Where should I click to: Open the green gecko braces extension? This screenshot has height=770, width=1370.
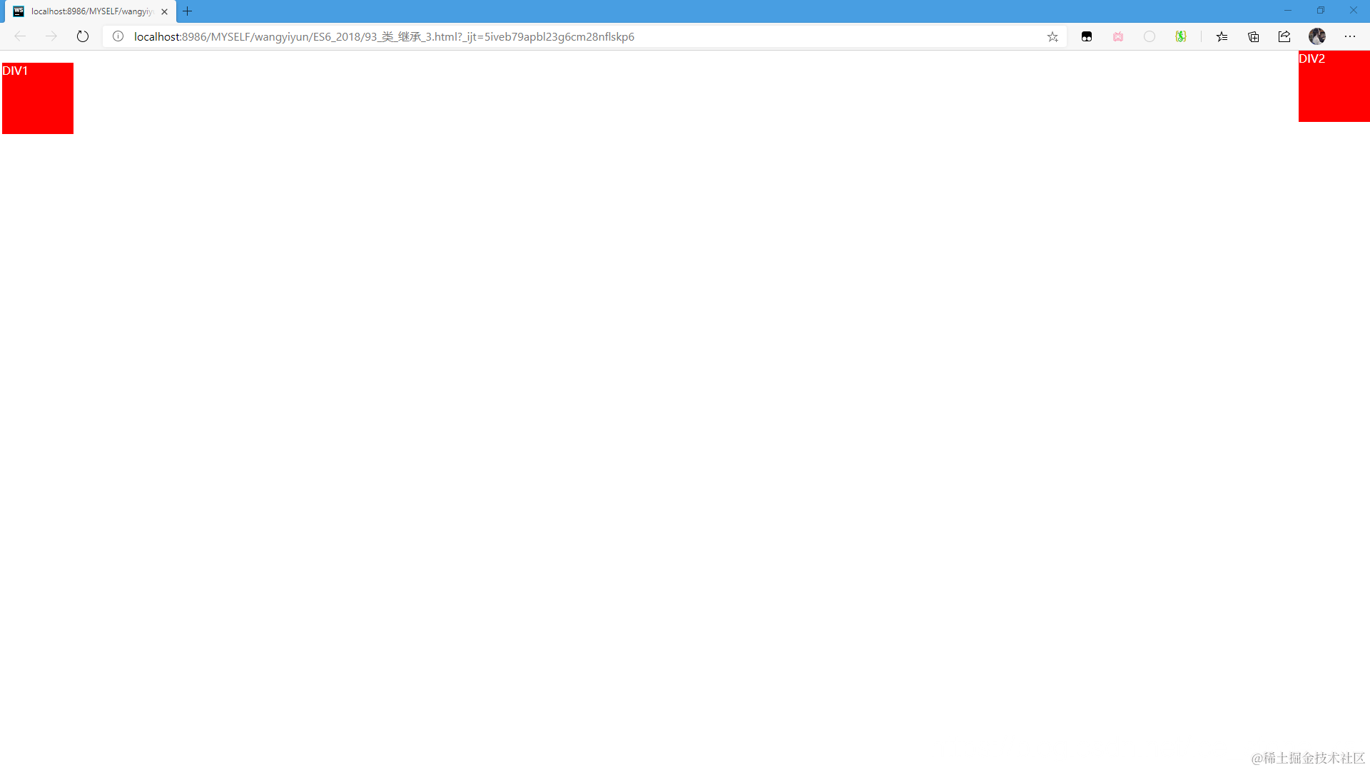coord(1181,36)
